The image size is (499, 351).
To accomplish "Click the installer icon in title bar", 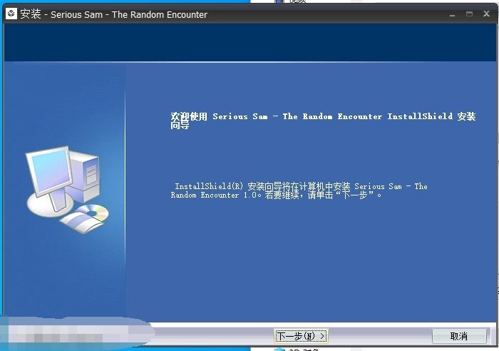I will [x=11, y=14].
